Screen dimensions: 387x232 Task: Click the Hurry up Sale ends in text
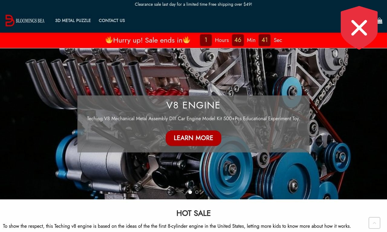coord(148,40)
